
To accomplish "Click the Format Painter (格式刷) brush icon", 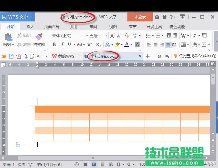I will coord(39,36).
